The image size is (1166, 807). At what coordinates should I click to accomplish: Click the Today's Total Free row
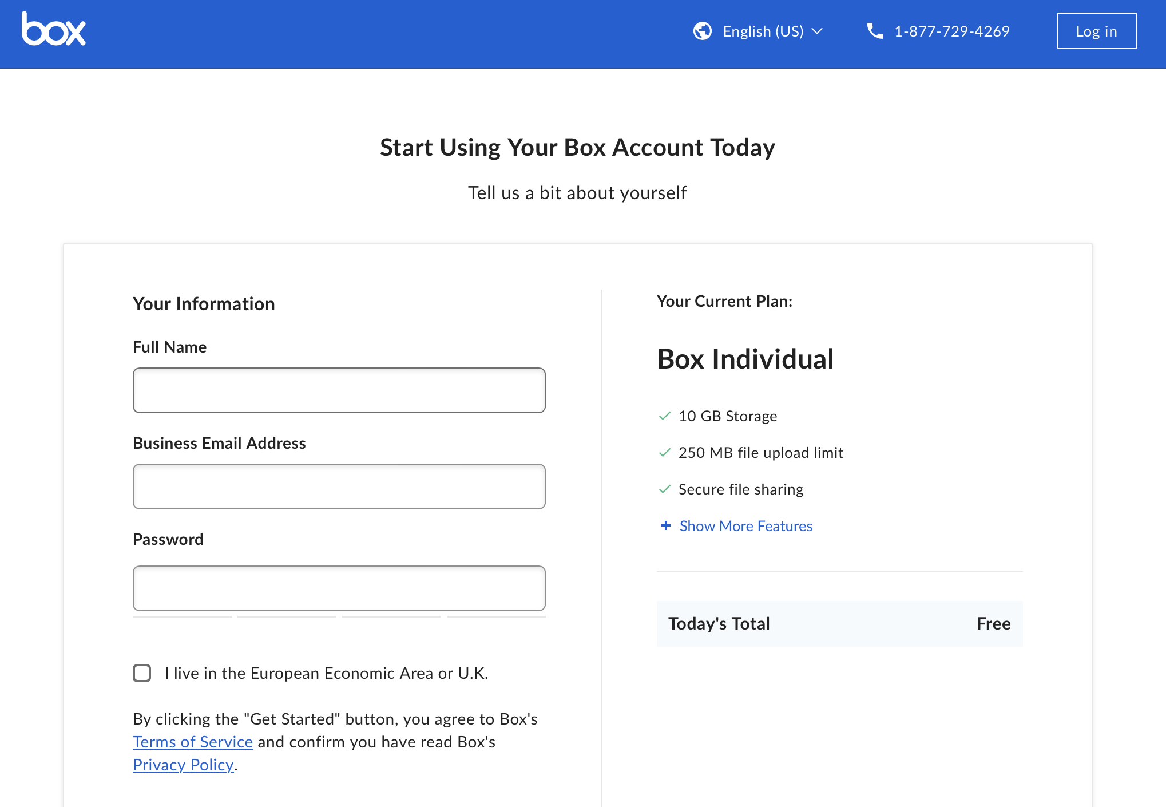839,624
